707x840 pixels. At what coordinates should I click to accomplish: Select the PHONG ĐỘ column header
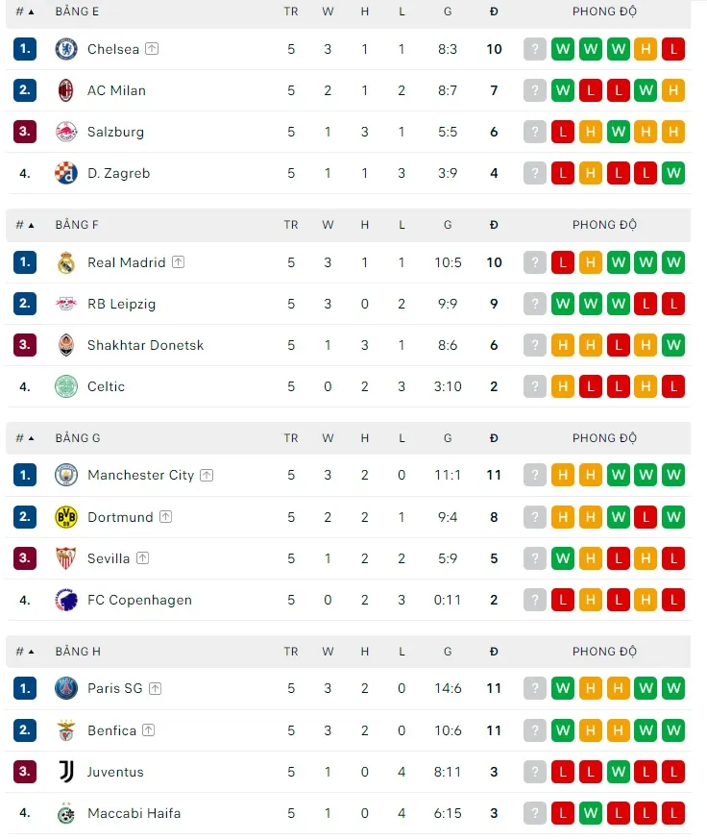[x=604, y=11]
